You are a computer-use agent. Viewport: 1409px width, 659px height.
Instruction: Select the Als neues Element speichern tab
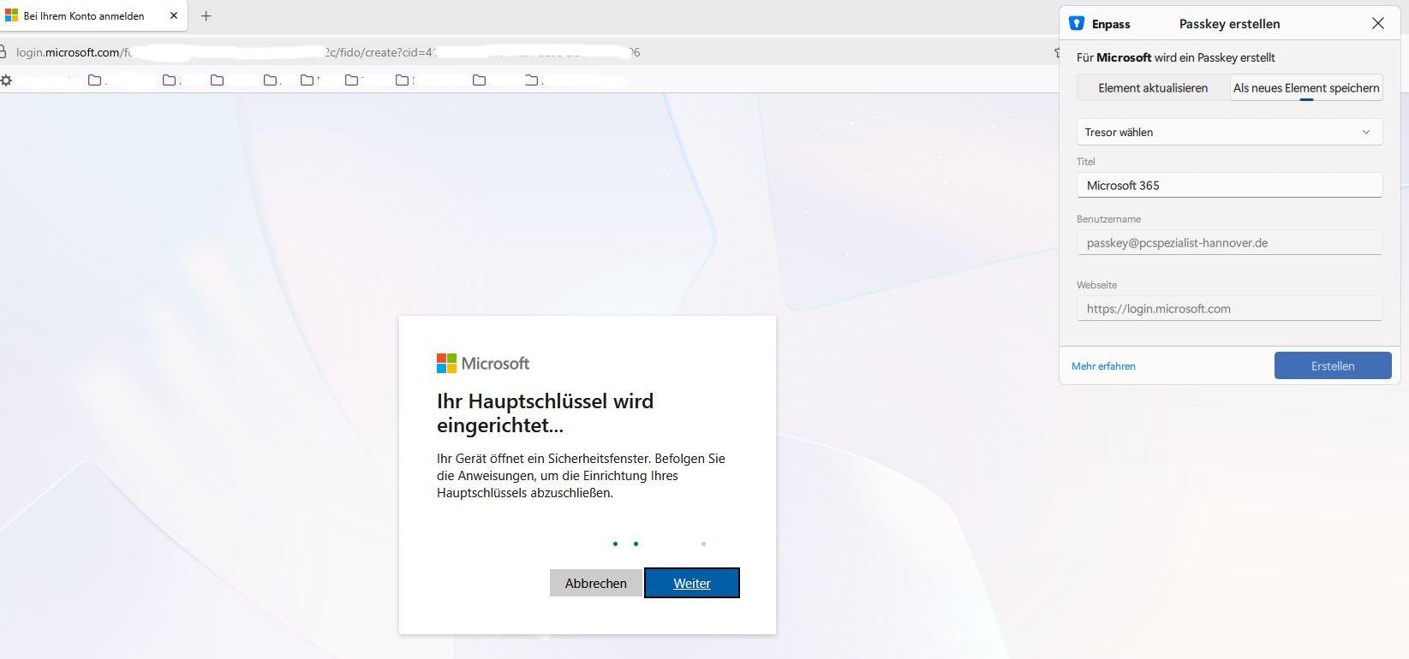click(1306, 88)
